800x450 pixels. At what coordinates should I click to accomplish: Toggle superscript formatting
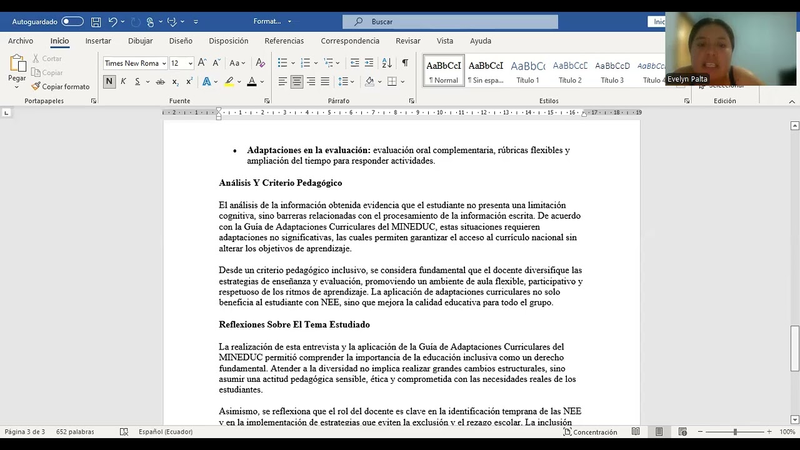(189, 82)
